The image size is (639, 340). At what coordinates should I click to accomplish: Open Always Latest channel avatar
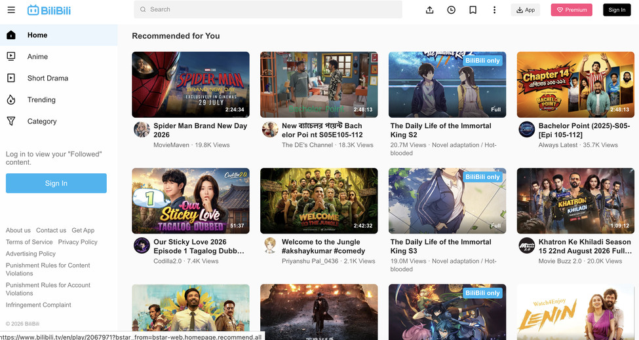click(526, 129)
